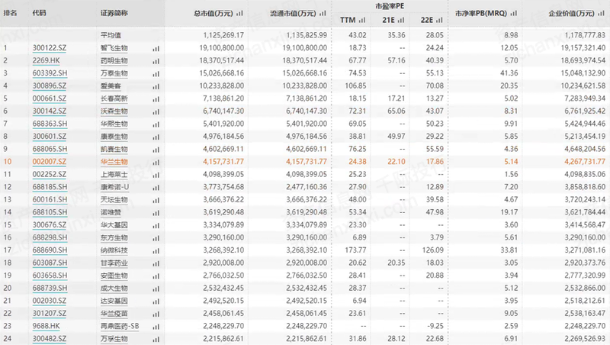The width and height of the screenshot is (610, 345).
Task: Select 流通市值 value 2,477,160.36
Action: click(307, 187)
